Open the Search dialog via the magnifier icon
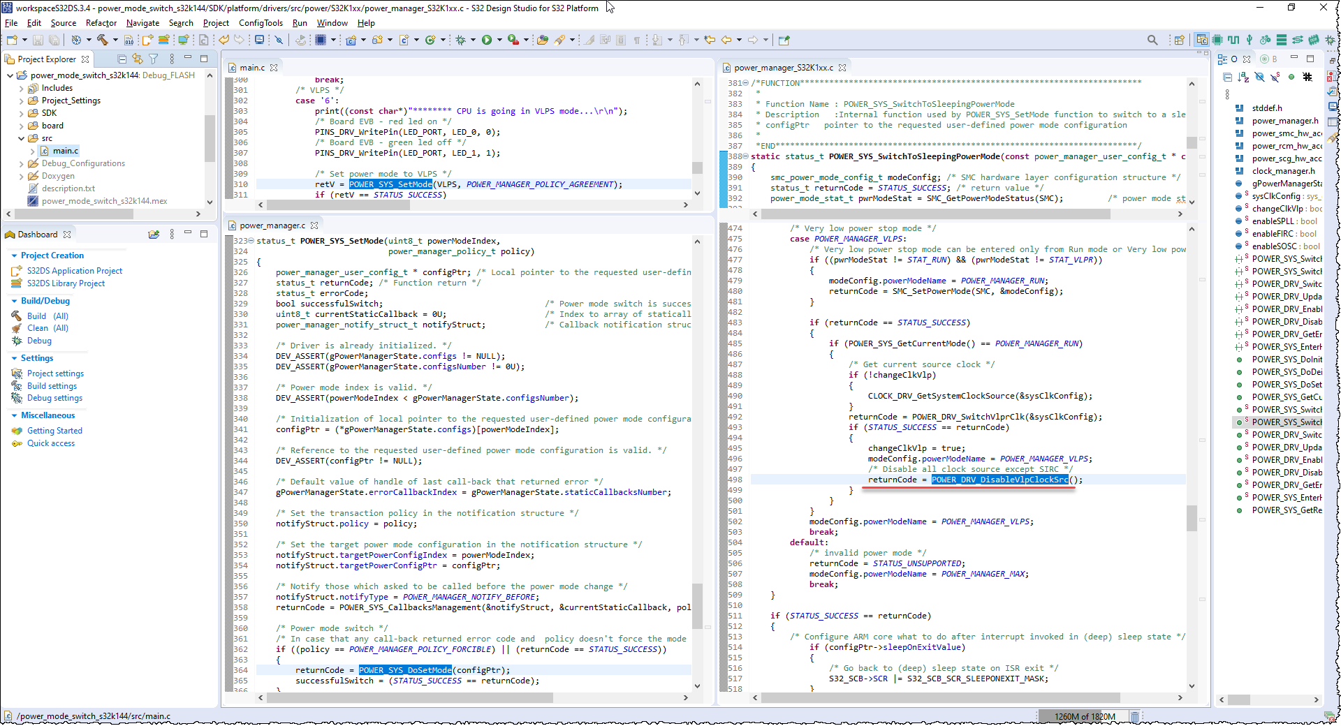 [1152, 40]
